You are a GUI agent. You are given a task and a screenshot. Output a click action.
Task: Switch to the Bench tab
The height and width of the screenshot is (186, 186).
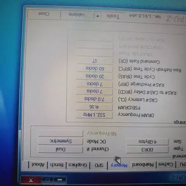[x=57, y=165]
